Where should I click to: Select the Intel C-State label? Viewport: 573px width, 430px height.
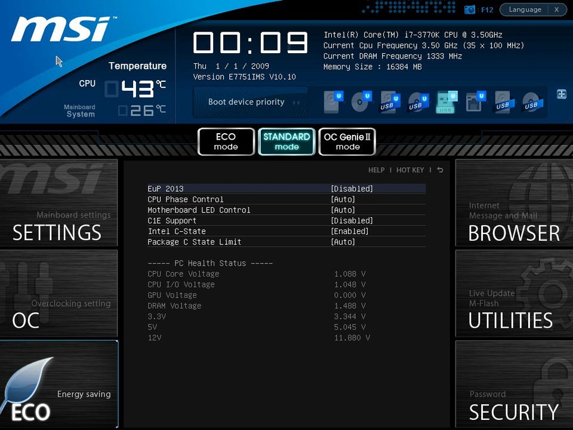[x=177, y=231]
